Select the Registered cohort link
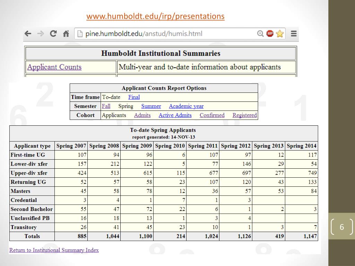Viewport: 355px width, 266px height. 245,115
